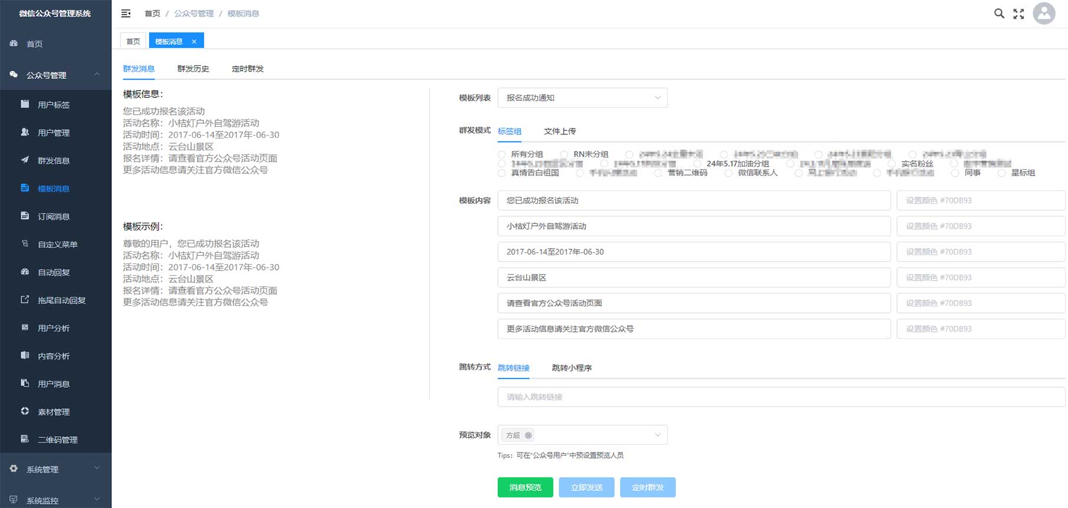The width and height of the screenshot is (1068, 508).
Task: Go to 自定义菜单 in sidebar
Action: point(57,245)
